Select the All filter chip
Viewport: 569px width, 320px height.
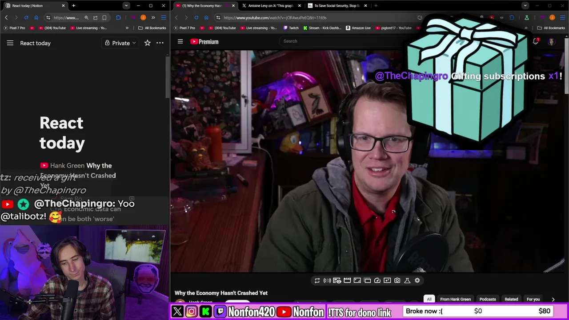tap(429, 299)
